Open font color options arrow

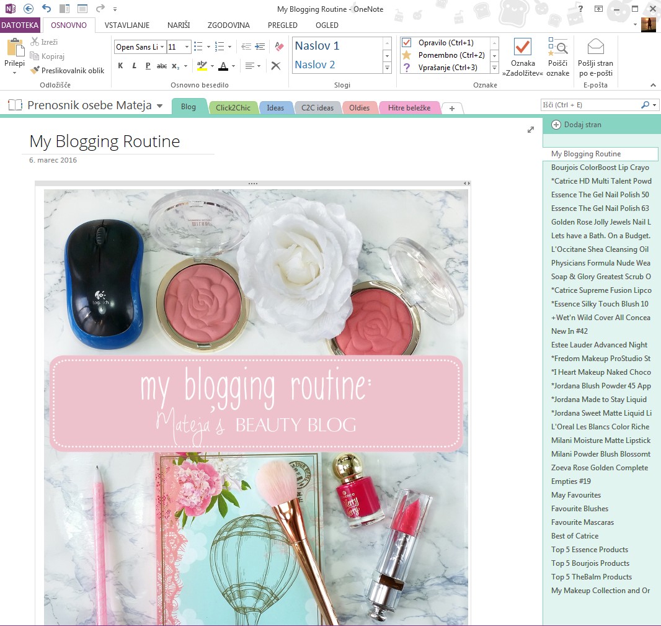234,66
